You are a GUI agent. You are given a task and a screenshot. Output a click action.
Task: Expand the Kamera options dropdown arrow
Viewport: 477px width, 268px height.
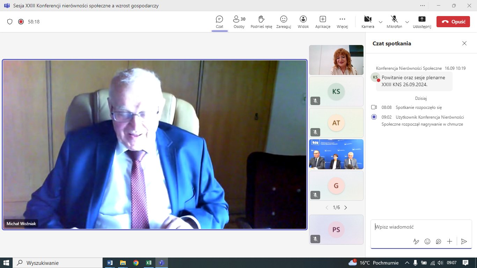coord(381,22)
